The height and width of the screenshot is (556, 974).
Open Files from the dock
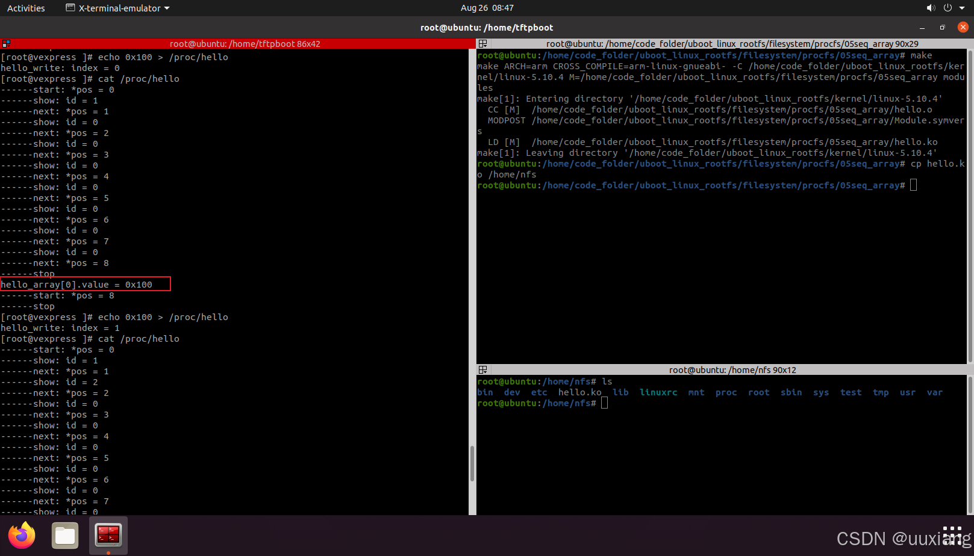pyautogui.click(x=65, y=535)
